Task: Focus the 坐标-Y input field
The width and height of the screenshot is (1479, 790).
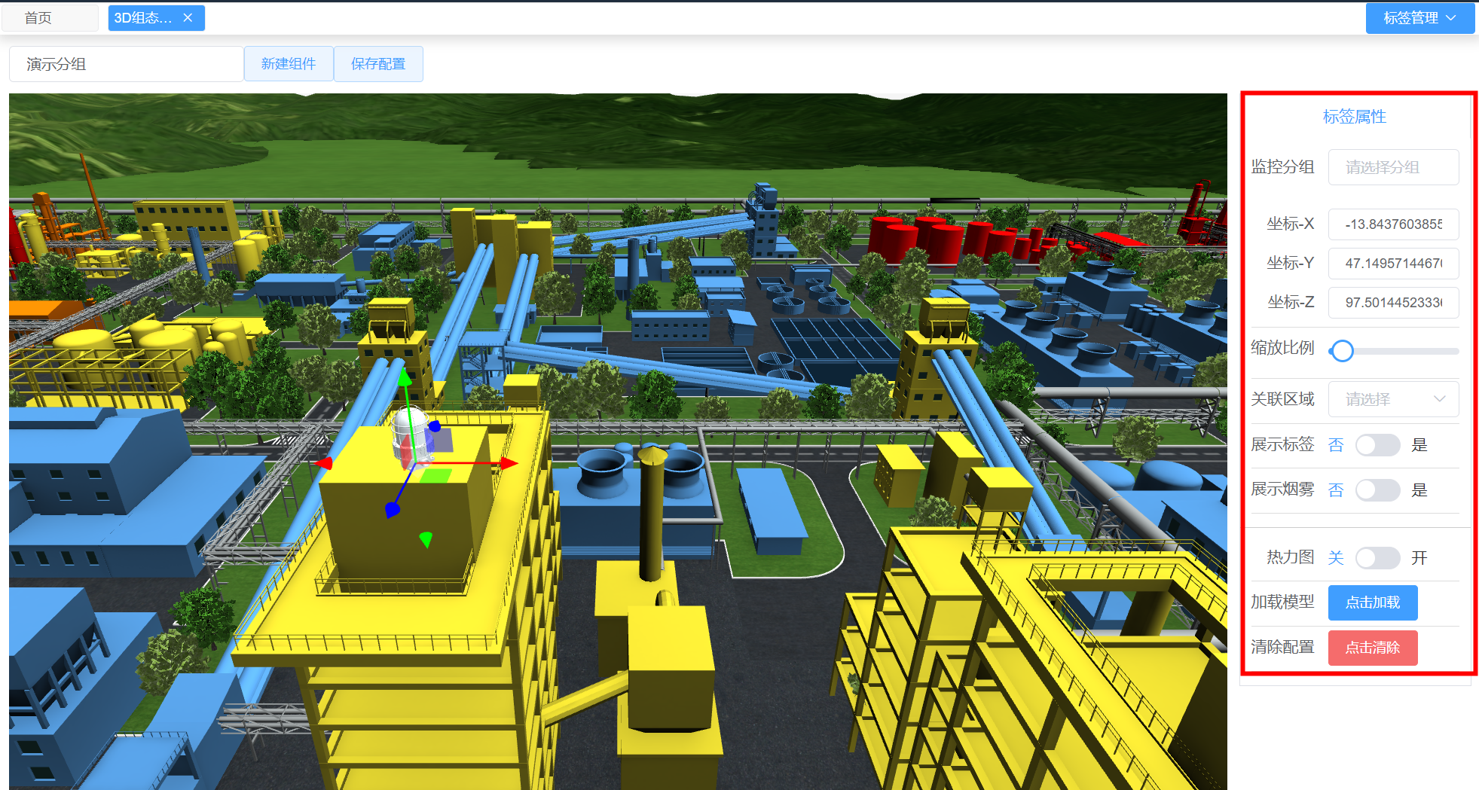Action: (1392, 264)
